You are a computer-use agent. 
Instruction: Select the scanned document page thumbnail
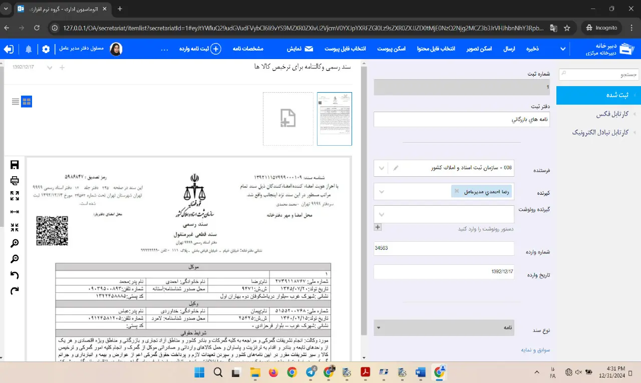pos(335,119)
